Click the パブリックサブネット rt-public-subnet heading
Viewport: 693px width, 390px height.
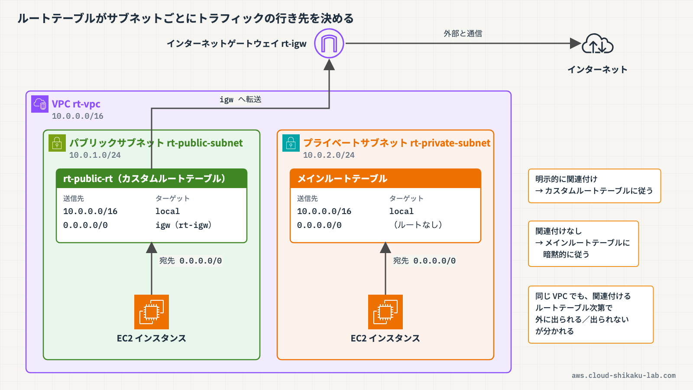coord(156,143)
